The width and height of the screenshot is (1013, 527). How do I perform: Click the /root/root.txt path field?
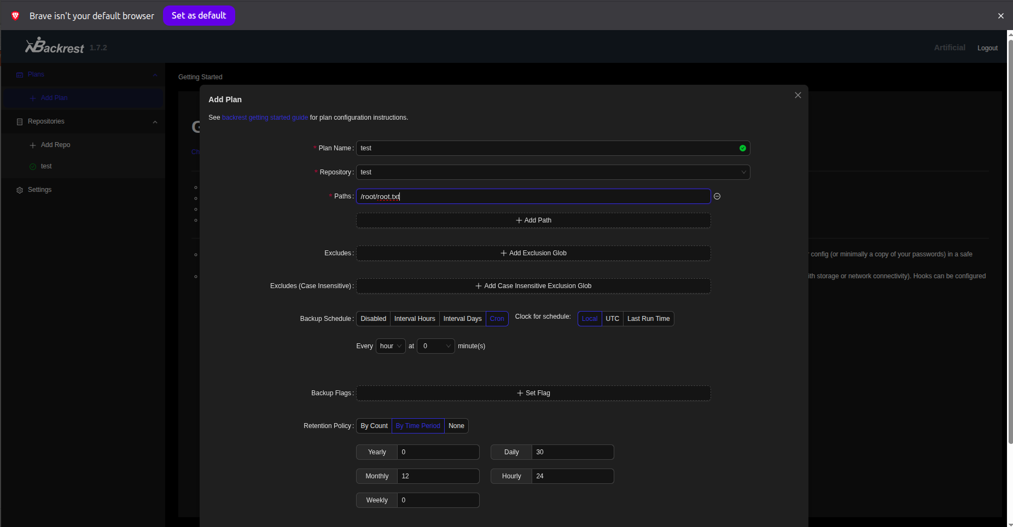click(533, 196)
